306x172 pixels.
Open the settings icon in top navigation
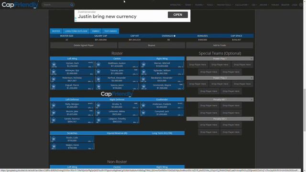pos(301,5)
